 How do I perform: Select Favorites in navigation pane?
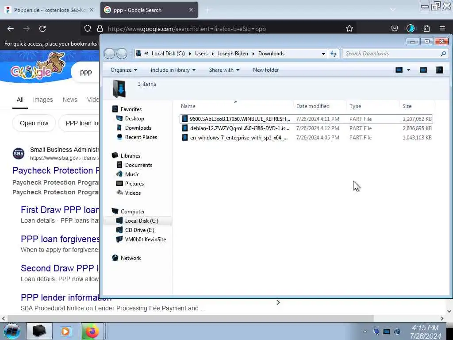coord(131,109)
